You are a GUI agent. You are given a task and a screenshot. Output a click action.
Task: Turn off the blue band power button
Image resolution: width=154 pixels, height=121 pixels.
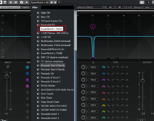point(27,74)
